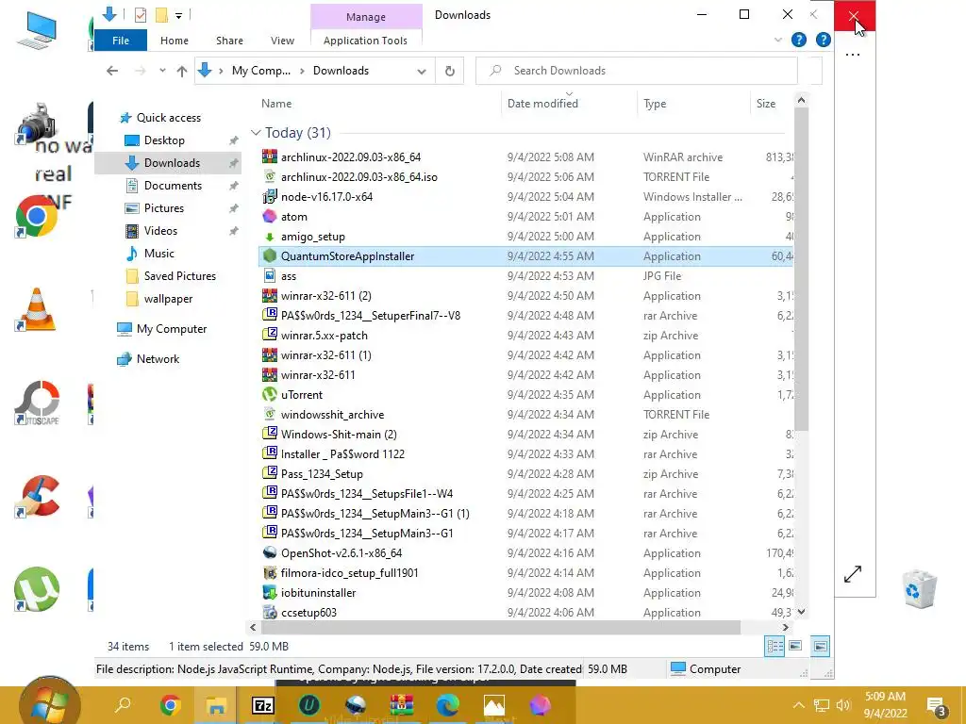
Task: Open Explorer help with blue question icon
Action: (x=799, y=40)
